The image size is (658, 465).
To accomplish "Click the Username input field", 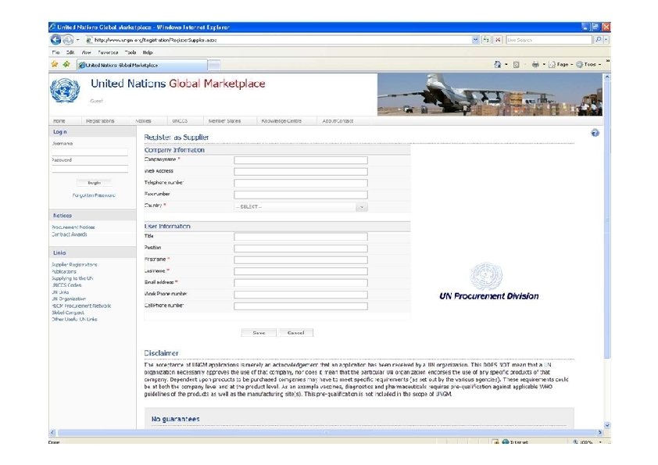I will click(90, 152).
